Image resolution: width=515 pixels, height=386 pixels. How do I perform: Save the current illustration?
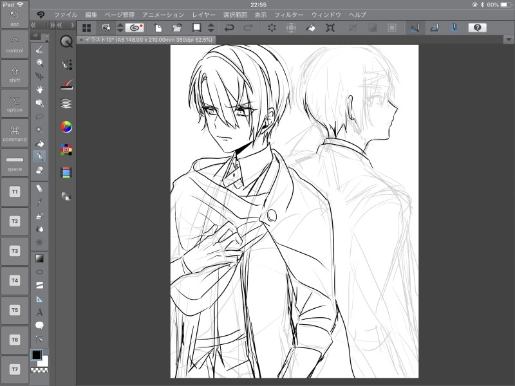pos(197,28)
